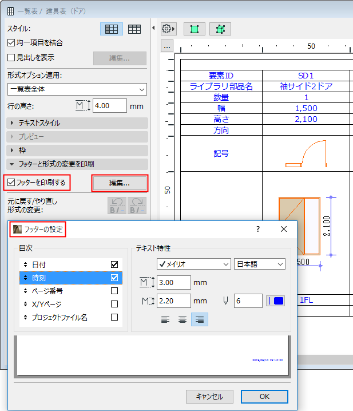The height and width of the screenshot is (411, 353).
Task: Click the reorder handle for 時刻 row
Action: pos(25,278)
